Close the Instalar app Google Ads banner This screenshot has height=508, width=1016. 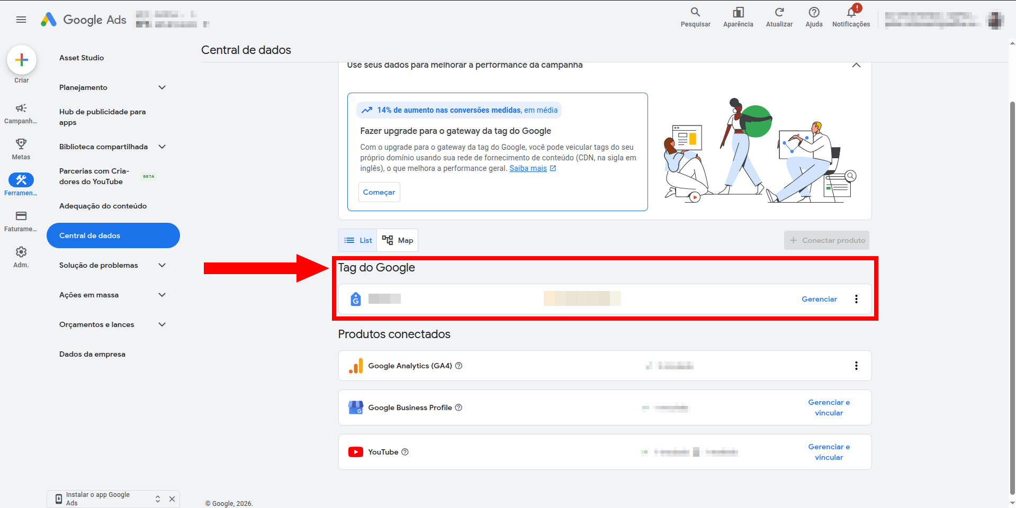pos(172,499)
